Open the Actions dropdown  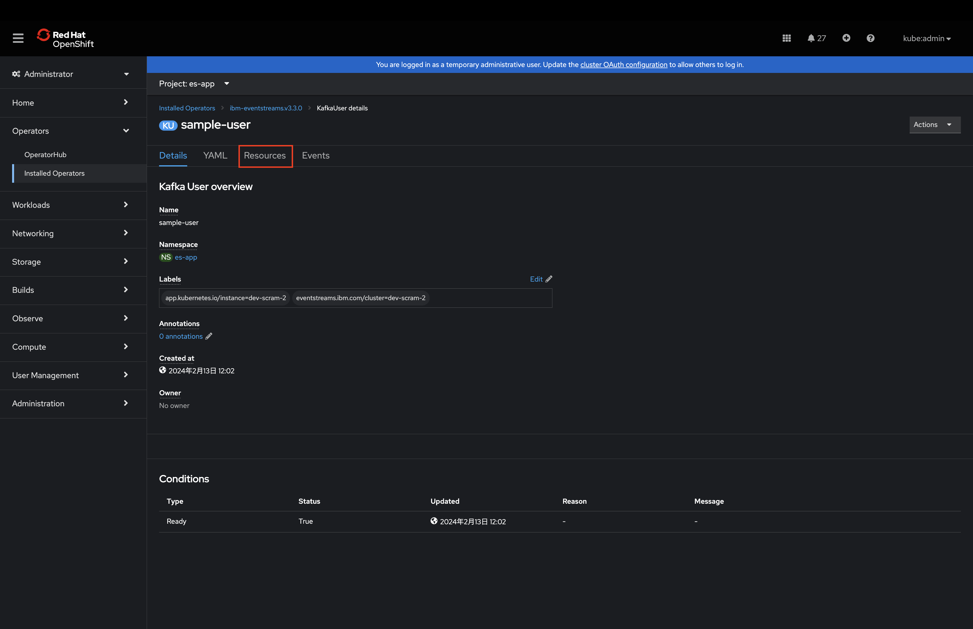[934, 125]
